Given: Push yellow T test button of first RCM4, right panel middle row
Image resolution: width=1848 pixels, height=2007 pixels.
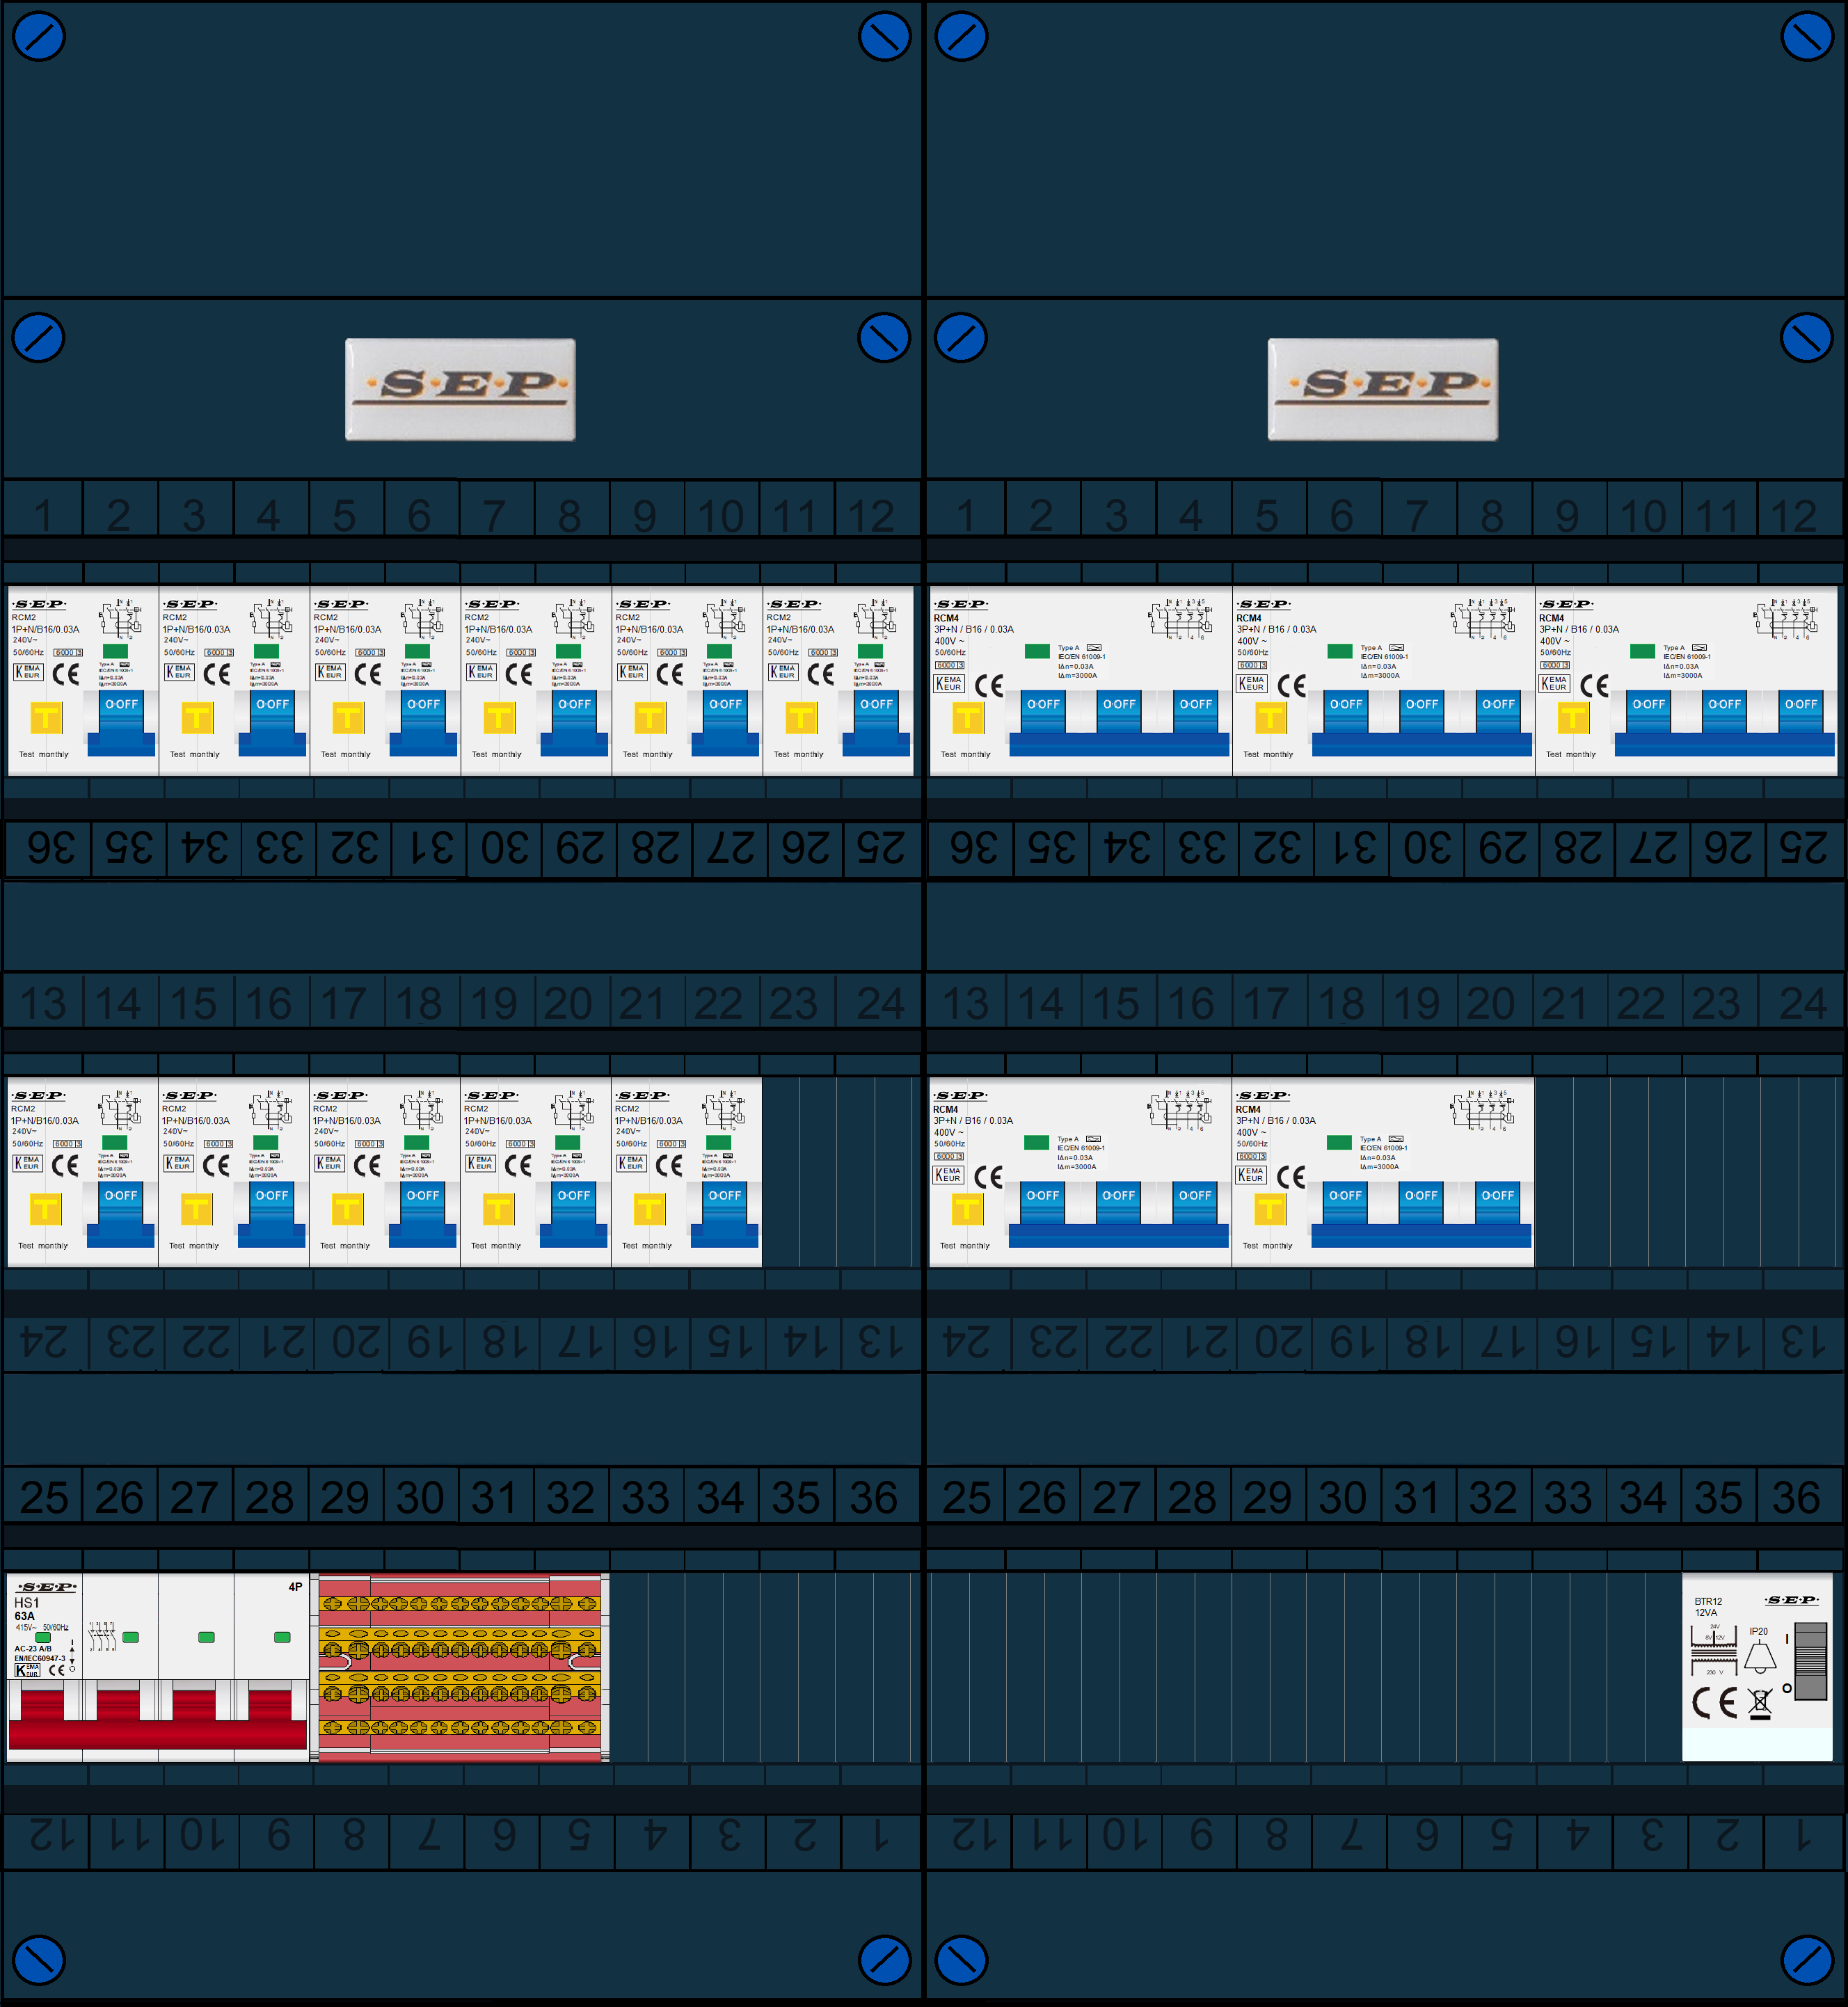Looking at the screenshot, I should (x=967, y=1209).
